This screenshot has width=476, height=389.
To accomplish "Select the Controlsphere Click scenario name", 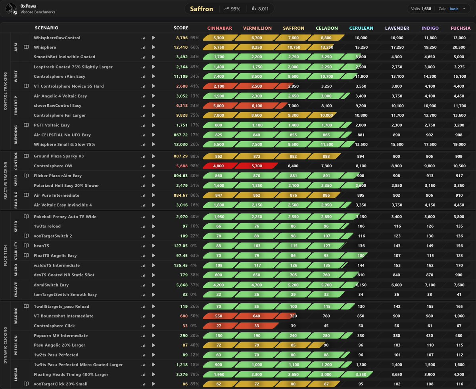I will [54, 326].
